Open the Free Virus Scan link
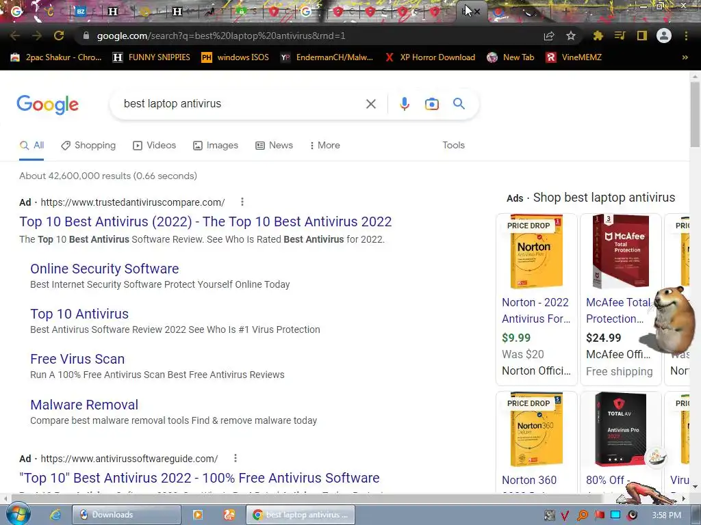701x525 pixels. pos(77,359)
